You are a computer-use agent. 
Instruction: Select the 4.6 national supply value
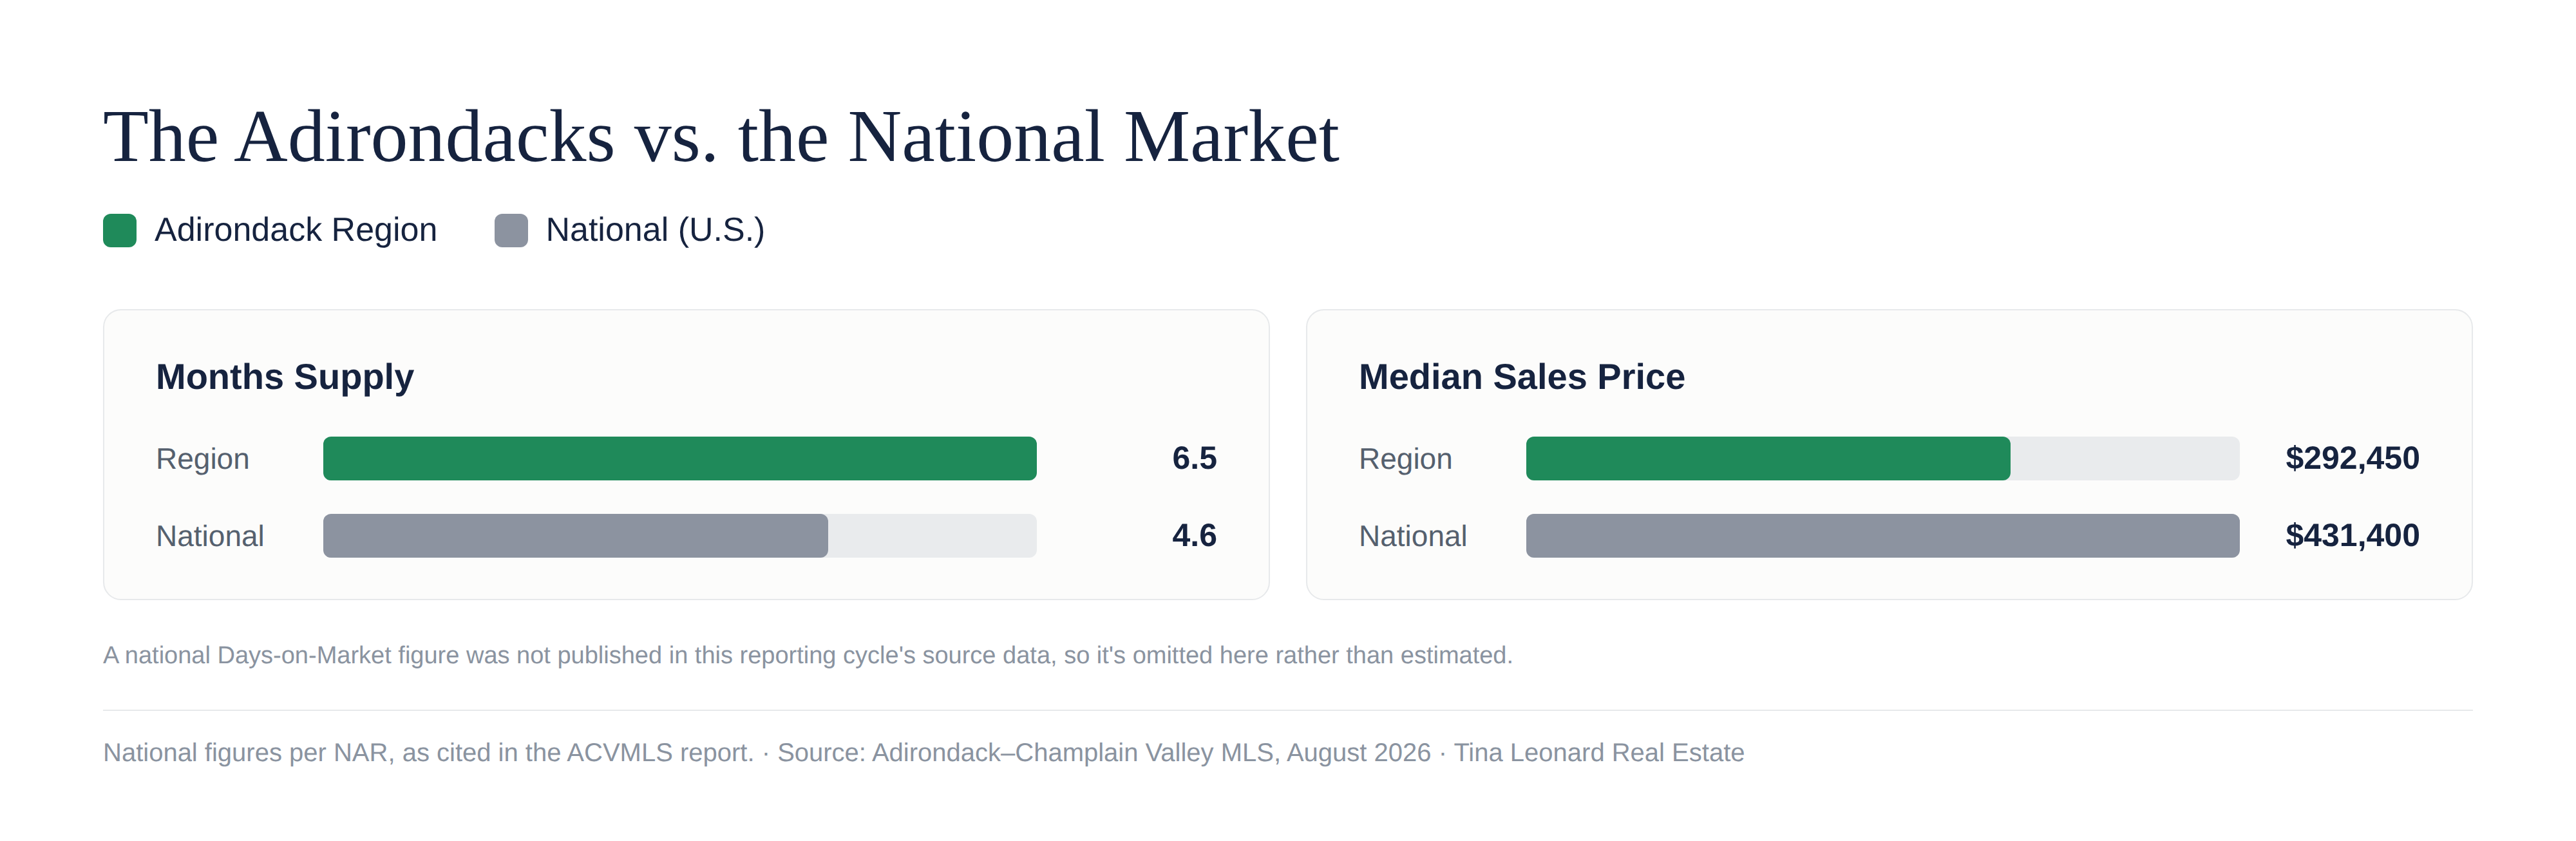point(1194,536)
